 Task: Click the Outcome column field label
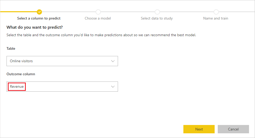21,74
